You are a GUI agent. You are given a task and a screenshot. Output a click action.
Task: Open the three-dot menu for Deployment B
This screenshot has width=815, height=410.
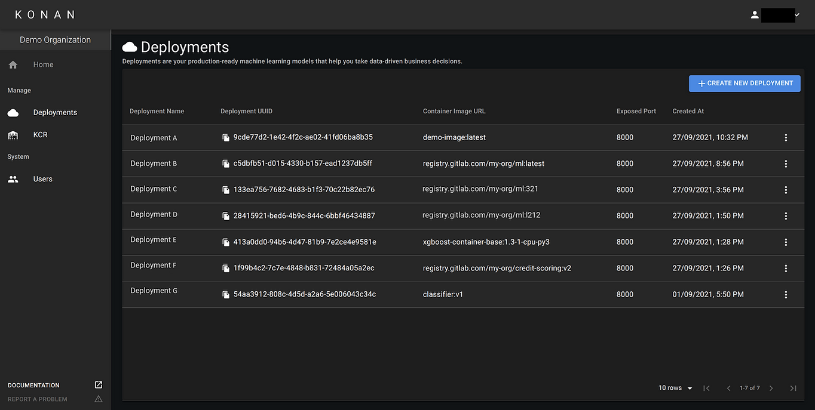click(x=786, y=164)
